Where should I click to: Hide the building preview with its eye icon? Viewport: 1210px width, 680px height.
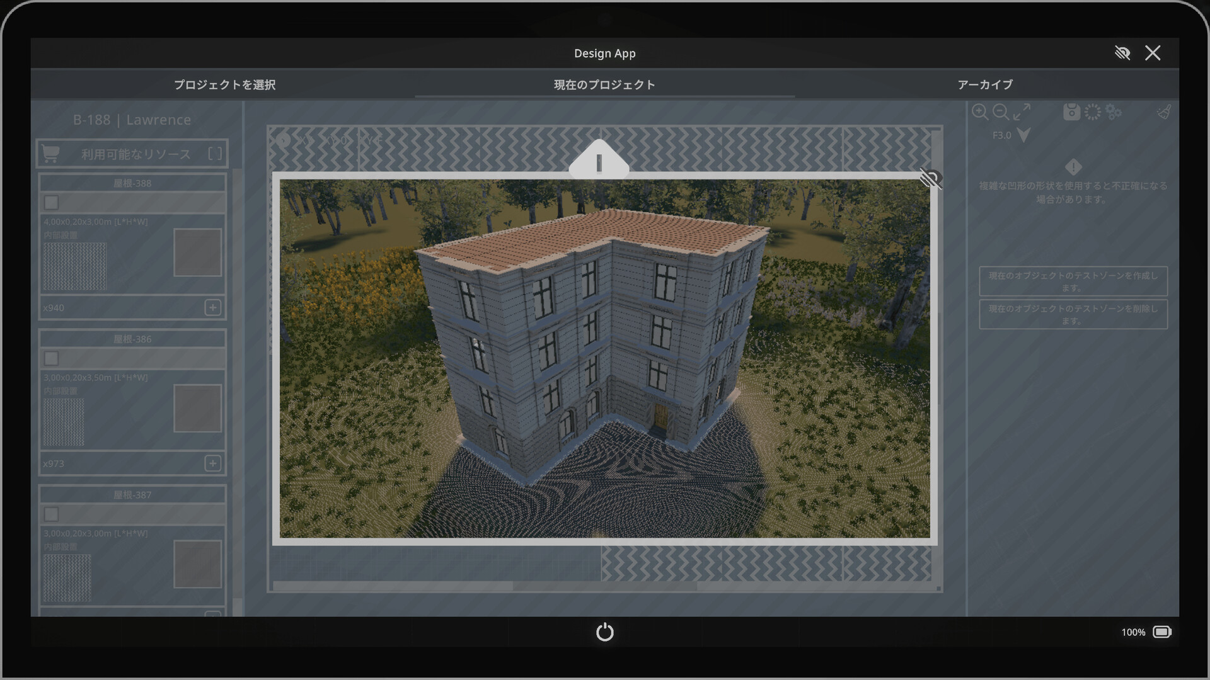(930, 179)
